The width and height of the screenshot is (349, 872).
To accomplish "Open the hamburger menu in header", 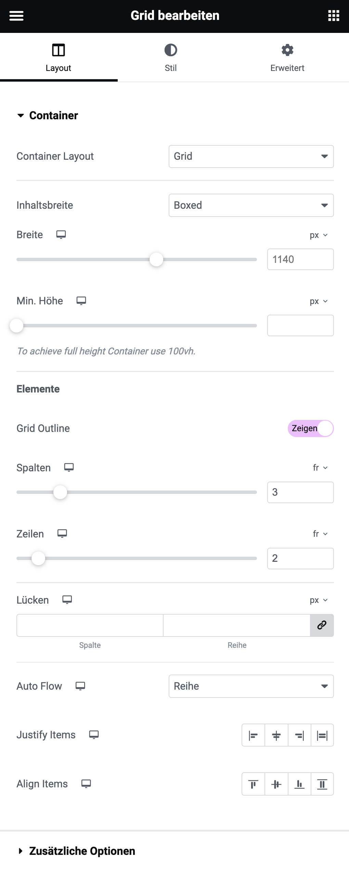I will click(16, 16).
